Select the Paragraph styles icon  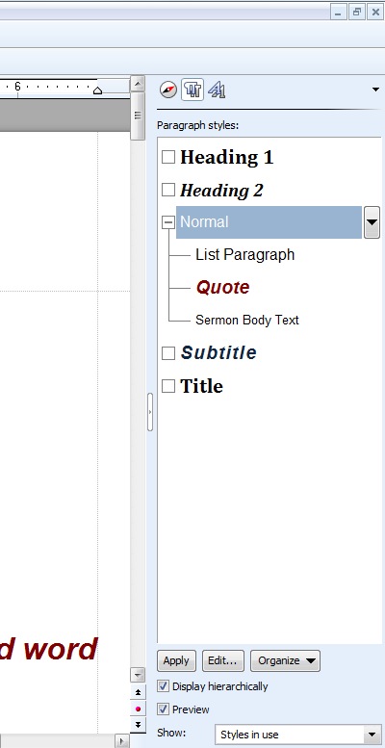point(192,90)
